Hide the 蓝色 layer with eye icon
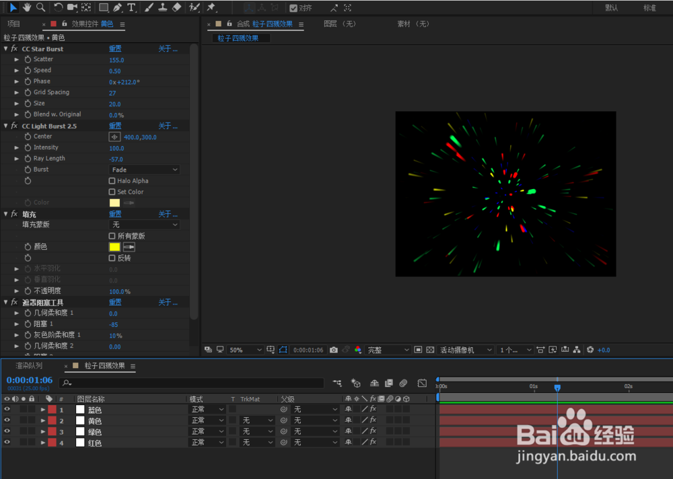 7,409
